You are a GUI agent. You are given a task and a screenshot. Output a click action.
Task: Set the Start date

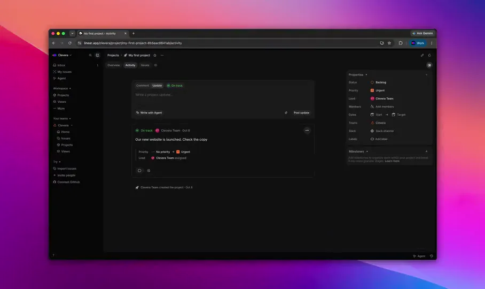[x=376, y=115]
